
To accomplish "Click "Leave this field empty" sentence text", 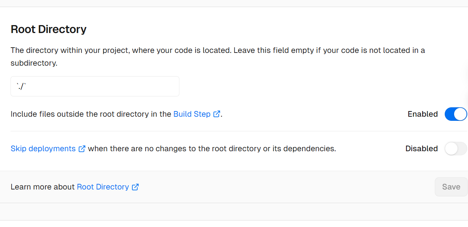I will pos(285,50).
